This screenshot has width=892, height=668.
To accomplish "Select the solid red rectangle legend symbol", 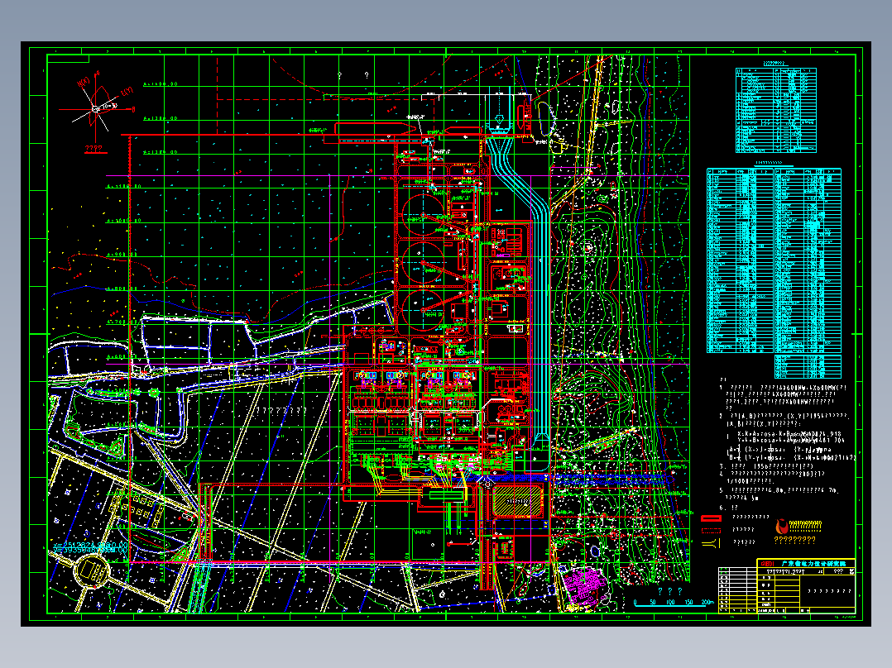I will click(711, 518).
